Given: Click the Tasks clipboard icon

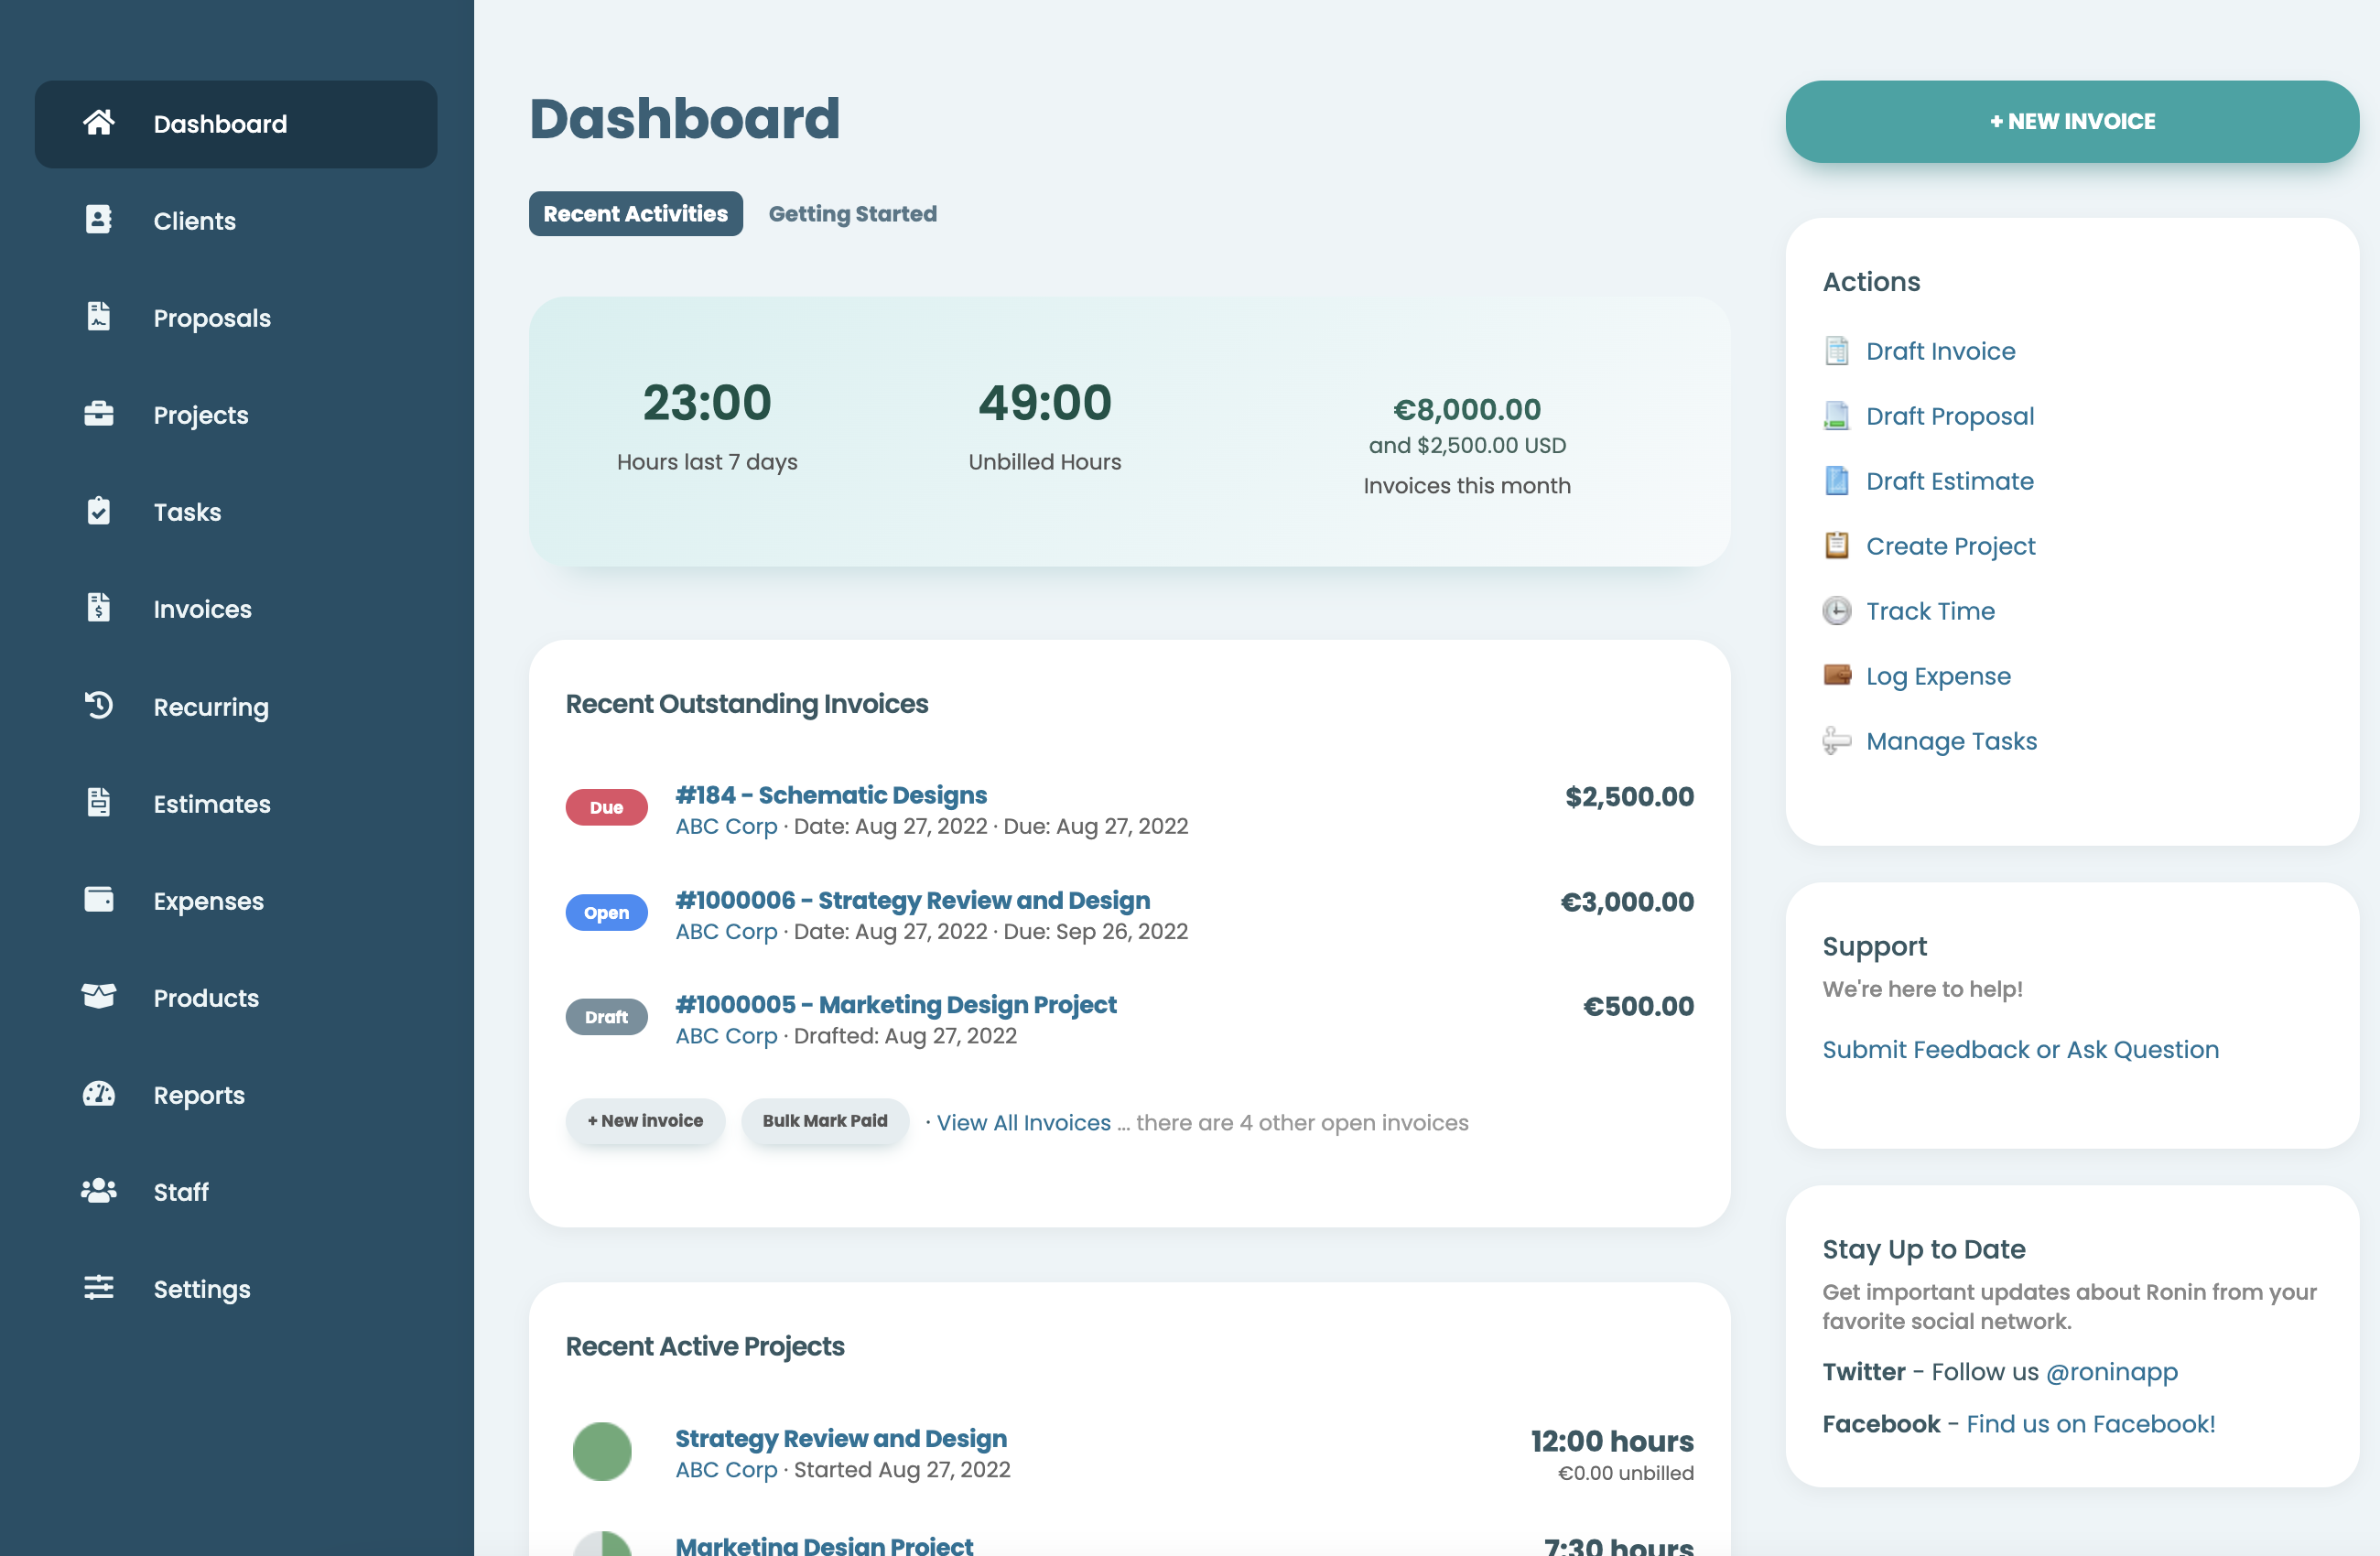Looking at the screenshot, I should tap(98, 511).
